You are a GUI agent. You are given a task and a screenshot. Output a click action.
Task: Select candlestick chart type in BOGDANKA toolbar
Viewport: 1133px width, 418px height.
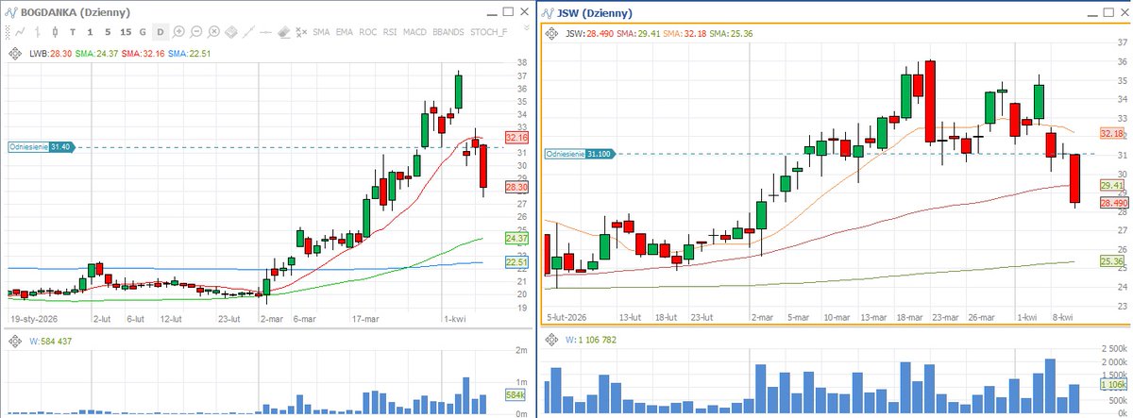click(x=55, y=32)
